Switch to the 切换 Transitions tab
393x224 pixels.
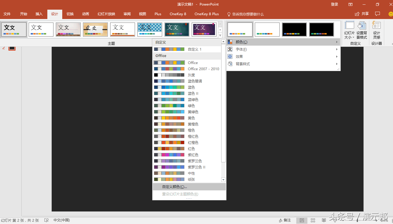point(70,14)
